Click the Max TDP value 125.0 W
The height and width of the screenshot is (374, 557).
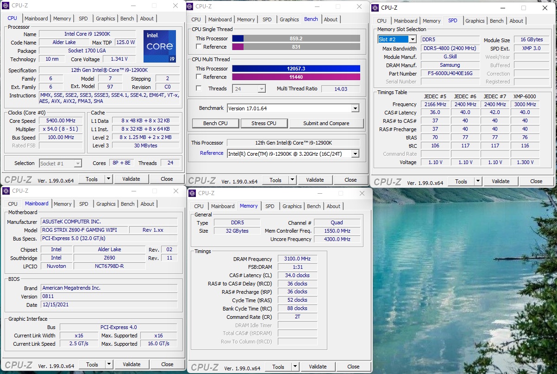(x=125, y=42)
